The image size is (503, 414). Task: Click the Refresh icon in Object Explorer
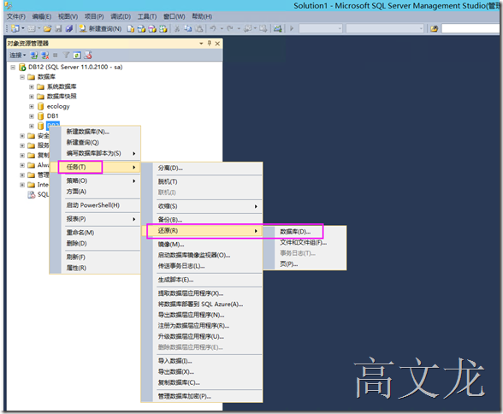[77, 55]
